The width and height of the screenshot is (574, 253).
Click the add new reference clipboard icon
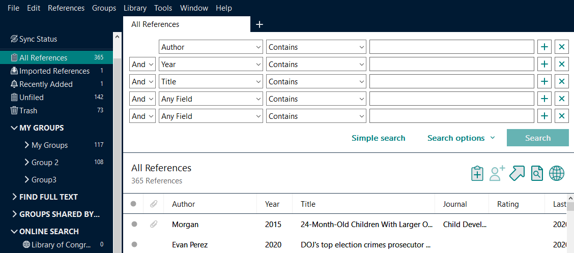[477, 173]
